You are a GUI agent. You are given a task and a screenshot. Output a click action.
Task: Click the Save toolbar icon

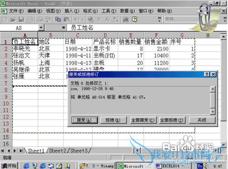21,20
